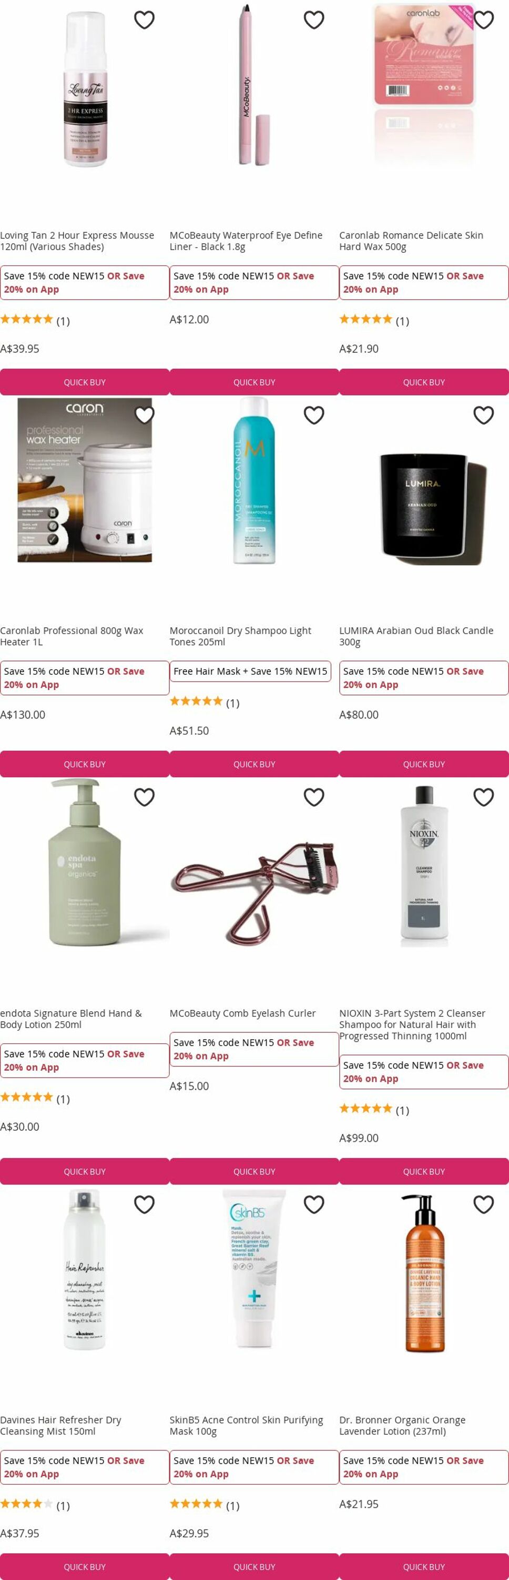Wishlist the Davines Hair Refresher mist
Image resolution: width=509 pixels, height=1580 pixels.
click(x=145, y=1204)
